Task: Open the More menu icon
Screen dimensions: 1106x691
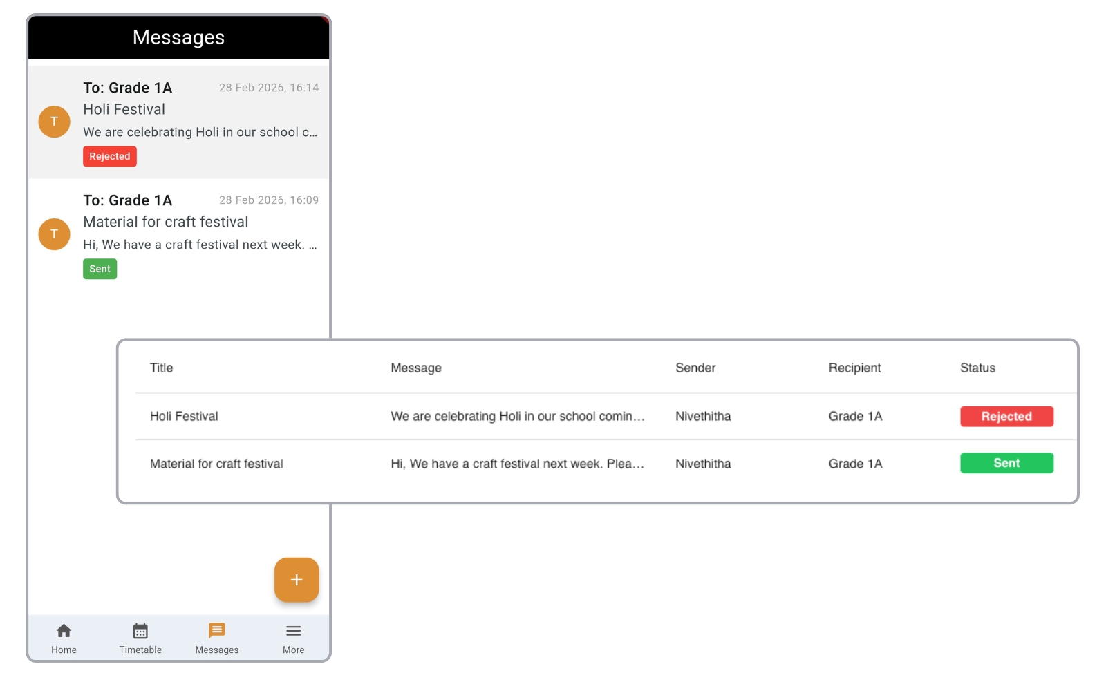Action: point(293,630)
